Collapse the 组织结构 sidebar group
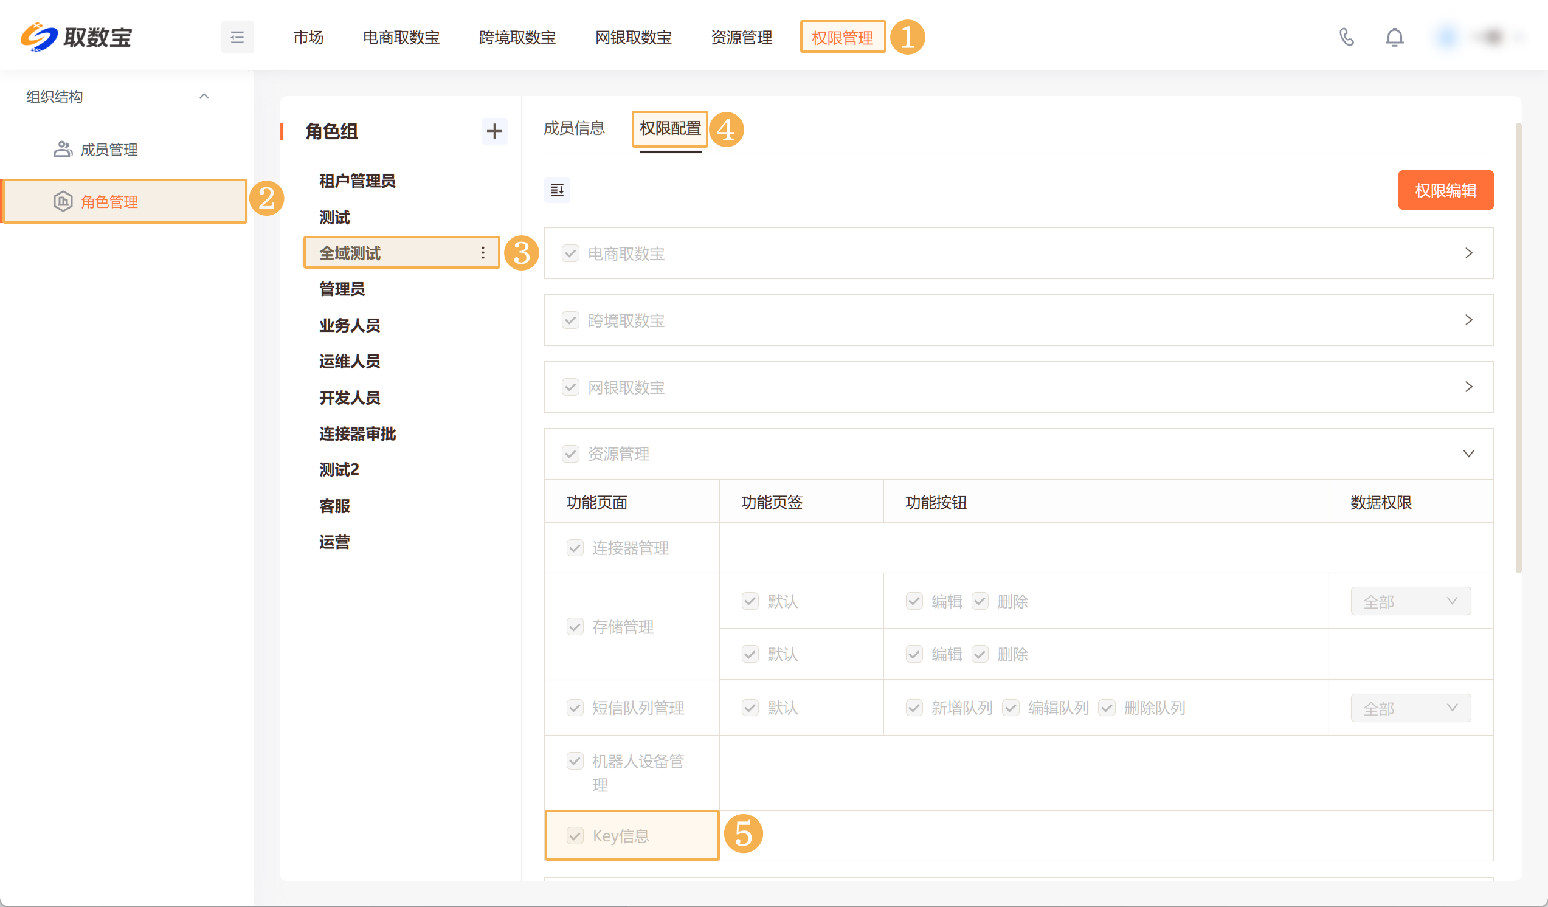The width and height of the screenshot is (1548, 907). pos(204,97)
